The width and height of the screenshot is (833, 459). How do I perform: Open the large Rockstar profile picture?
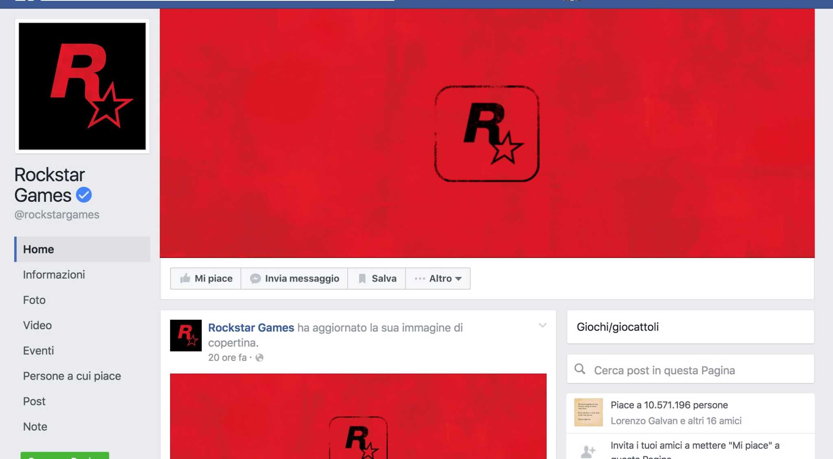pyautogui.click(x=82, y=86)
